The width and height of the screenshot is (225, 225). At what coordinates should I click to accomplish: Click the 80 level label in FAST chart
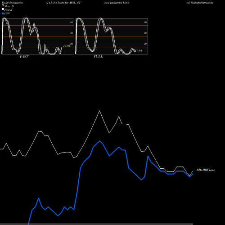tap(72, 22)
